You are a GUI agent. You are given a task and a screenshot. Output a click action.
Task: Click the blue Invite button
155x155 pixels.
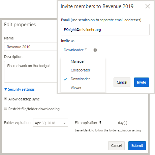point(142,82)
